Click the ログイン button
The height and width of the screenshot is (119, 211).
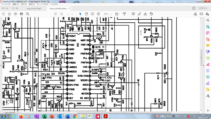(x=203, y=9)
